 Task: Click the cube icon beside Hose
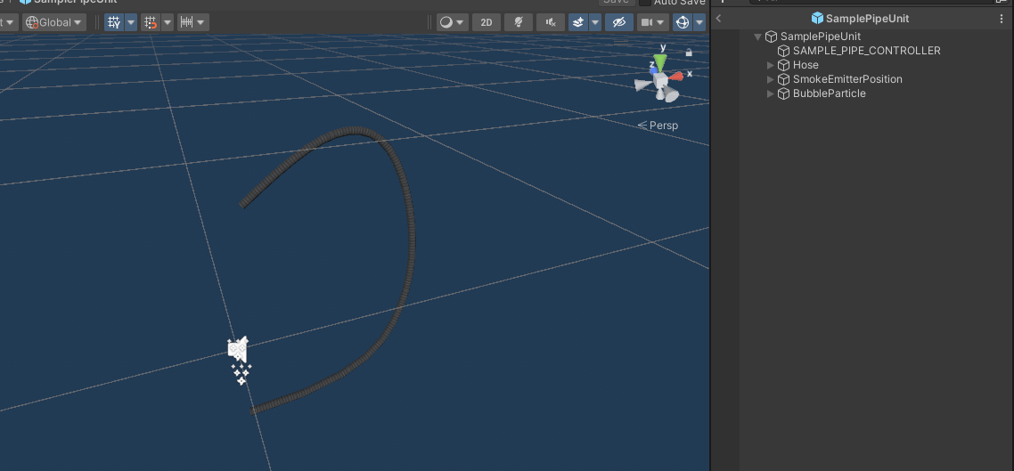[x=783, y=65]
